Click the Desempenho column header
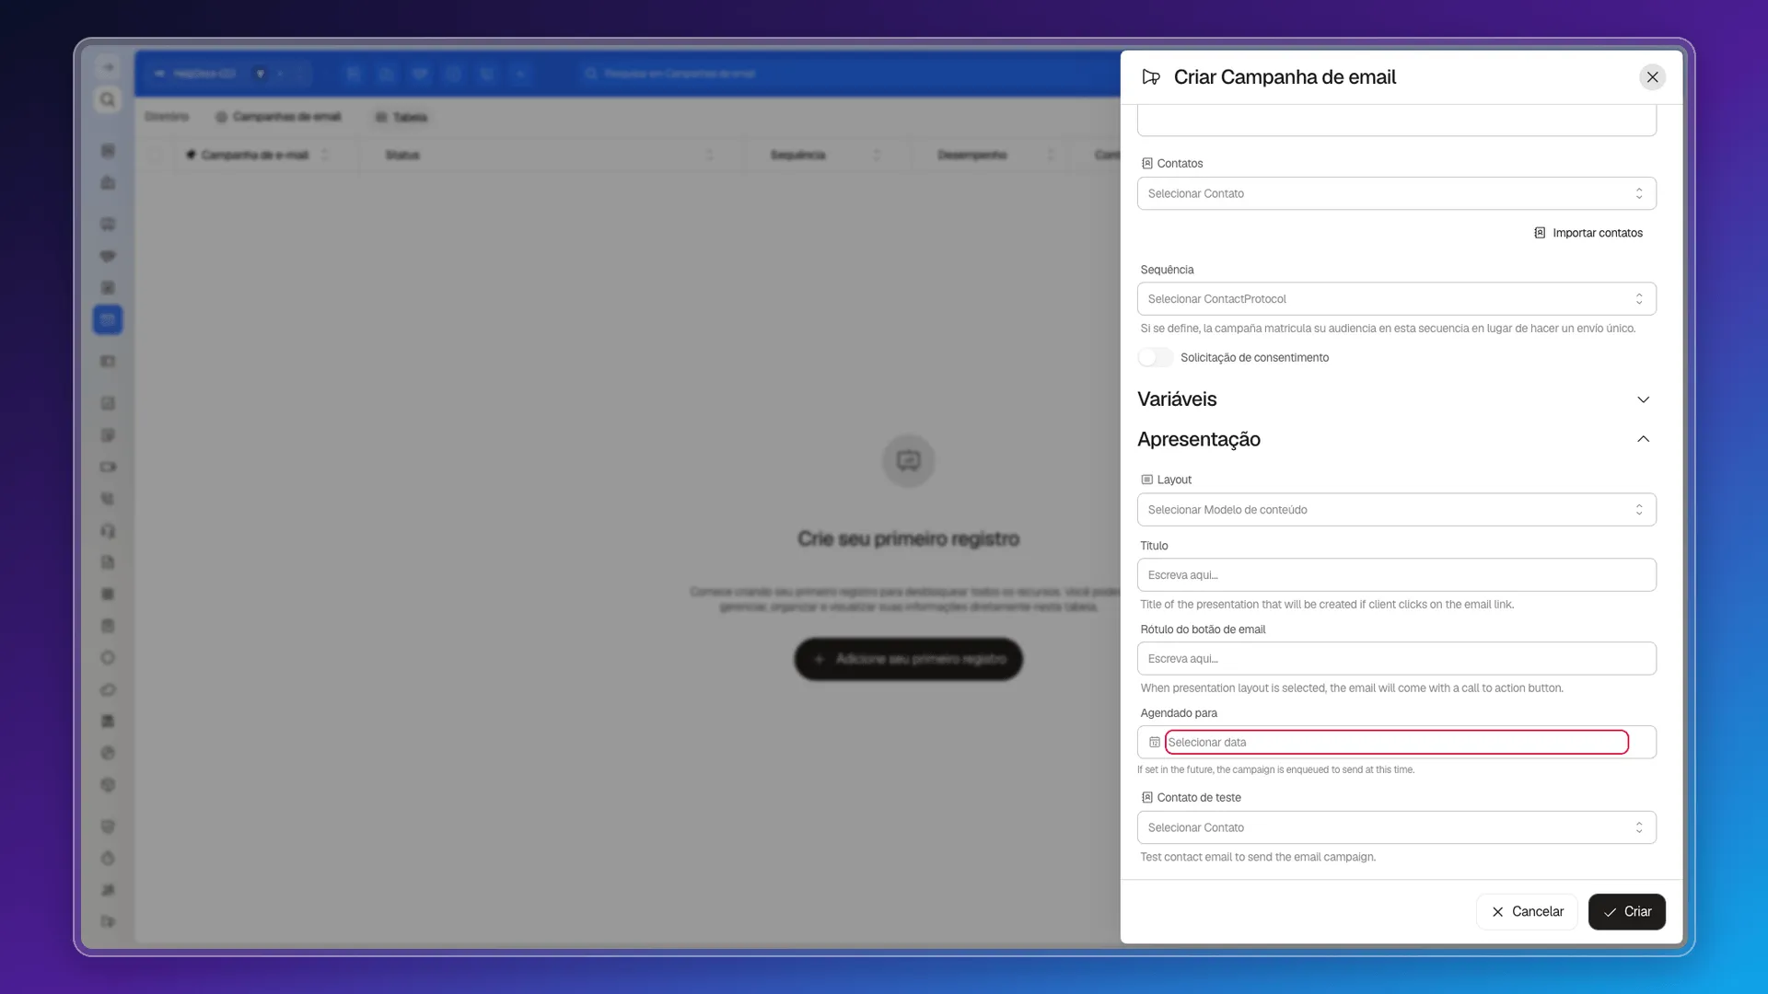The height and width of the screenshot is (994, 1768). coord(971,156)
